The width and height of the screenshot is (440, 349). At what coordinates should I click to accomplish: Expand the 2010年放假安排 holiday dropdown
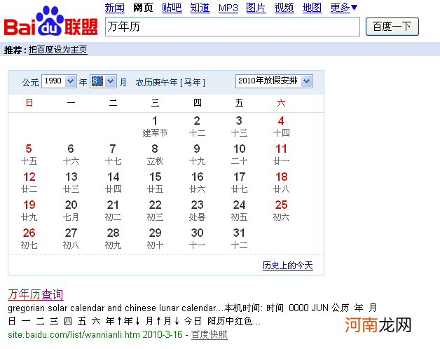(274, 81)
